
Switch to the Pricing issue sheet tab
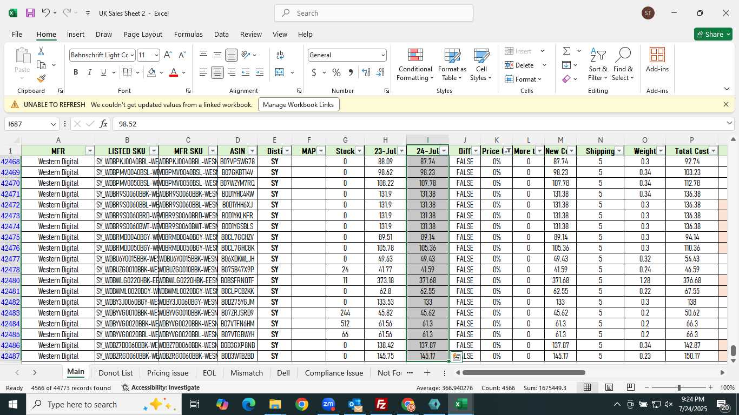point(168,373)
